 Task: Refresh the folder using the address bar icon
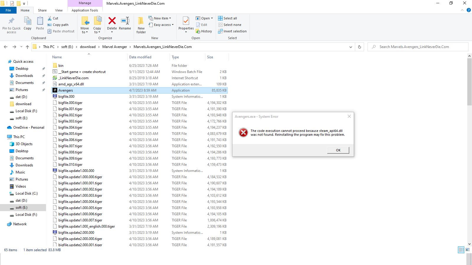(x=359, y=47)
